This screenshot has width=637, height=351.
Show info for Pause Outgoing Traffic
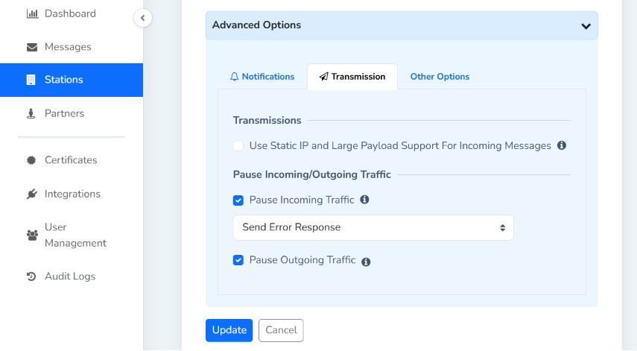[366, 262]
